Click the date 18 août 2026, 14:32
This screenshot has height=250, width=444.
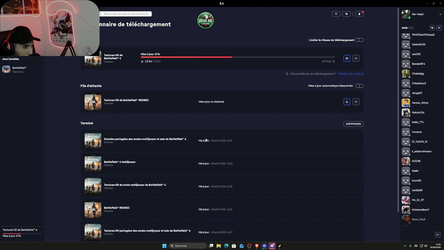click(222, 186)
